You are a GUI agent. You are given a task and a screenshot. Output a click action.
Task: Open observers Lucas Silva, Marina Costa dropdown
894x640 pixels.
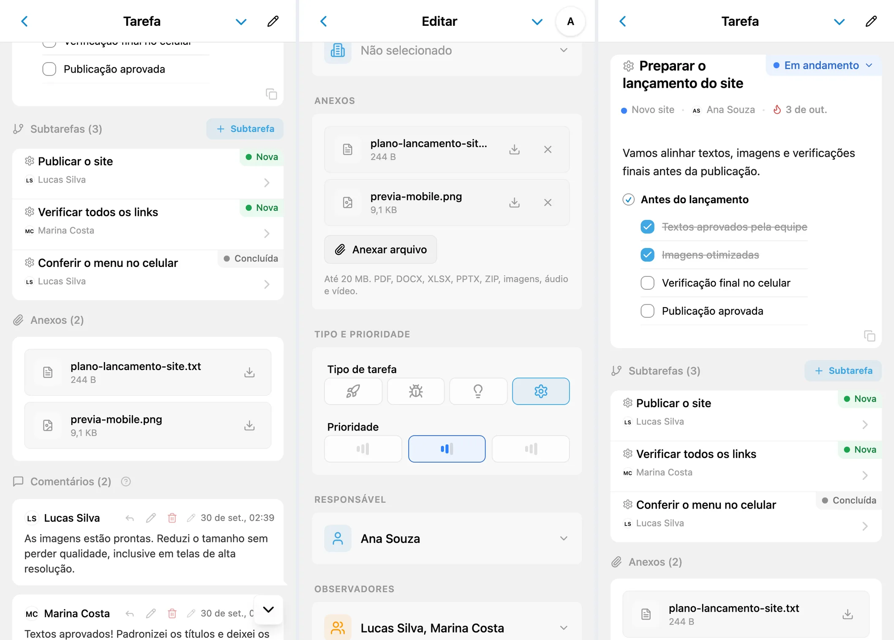447,628
